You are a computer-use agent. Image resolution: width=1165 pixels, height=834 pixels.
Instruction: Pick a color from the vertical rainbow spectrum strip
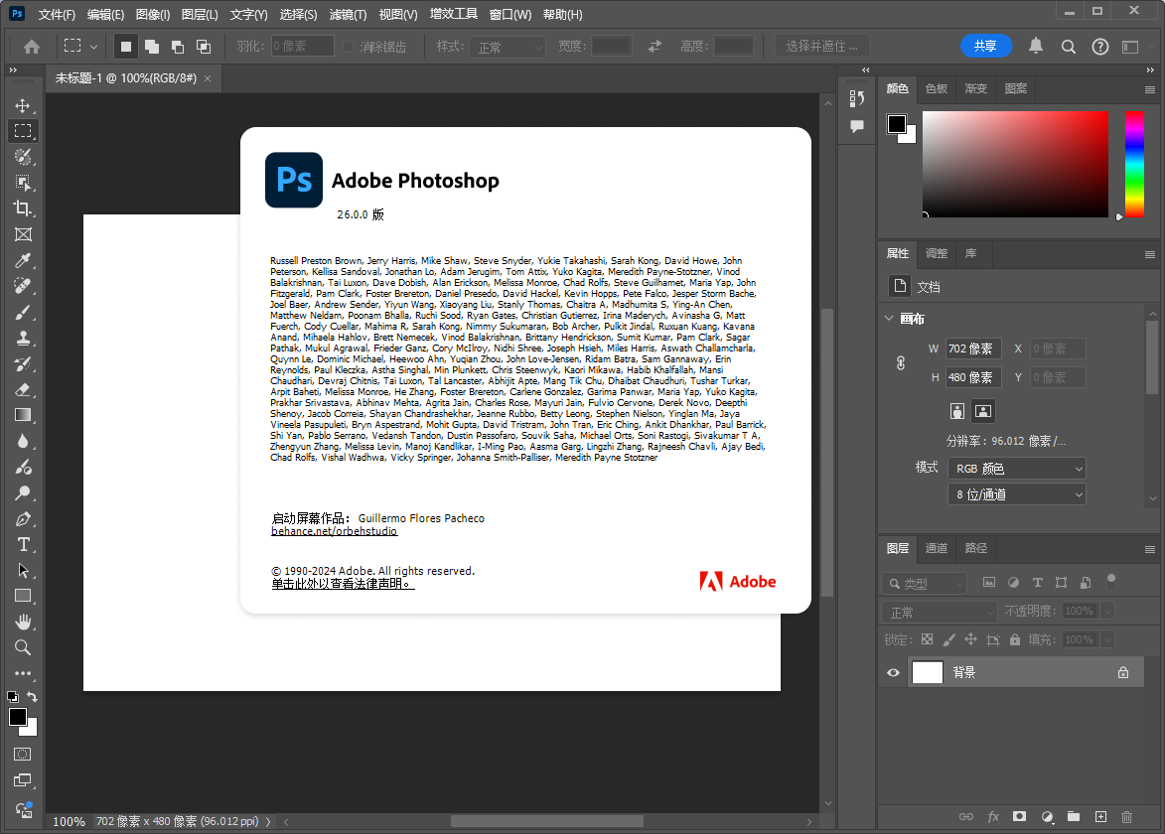pos(1132,164)
